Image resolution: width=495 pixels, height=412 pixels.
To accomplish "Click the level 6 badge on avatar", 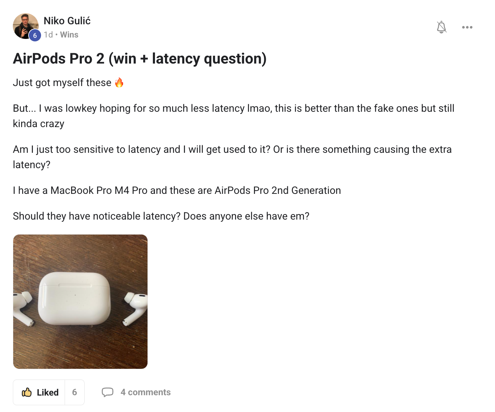I will pyautogui.click(x=35, y=35).
